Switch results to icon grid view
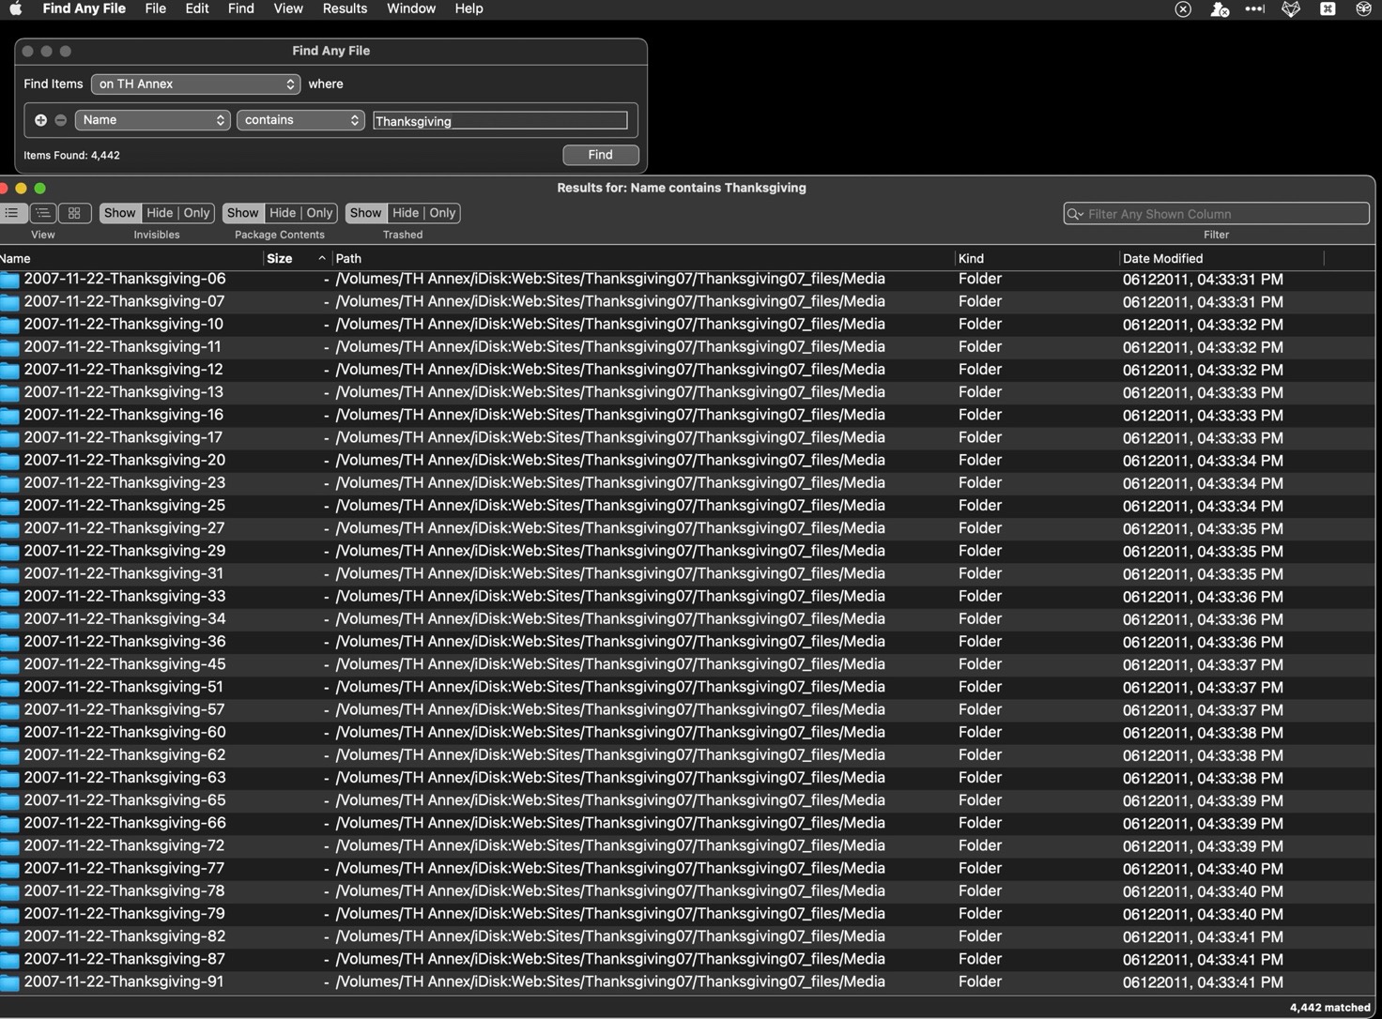The image size is (1382, 1019). point(74,213)
